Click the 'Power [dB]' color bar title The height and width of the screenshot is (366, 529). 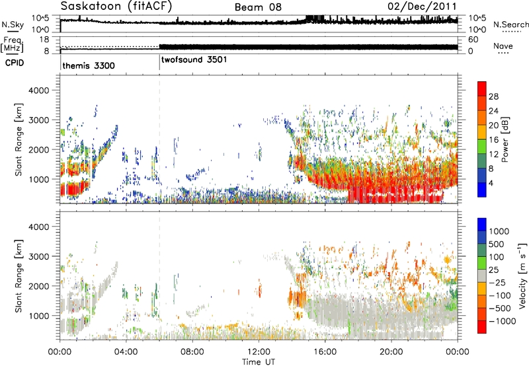pos(505,139)
